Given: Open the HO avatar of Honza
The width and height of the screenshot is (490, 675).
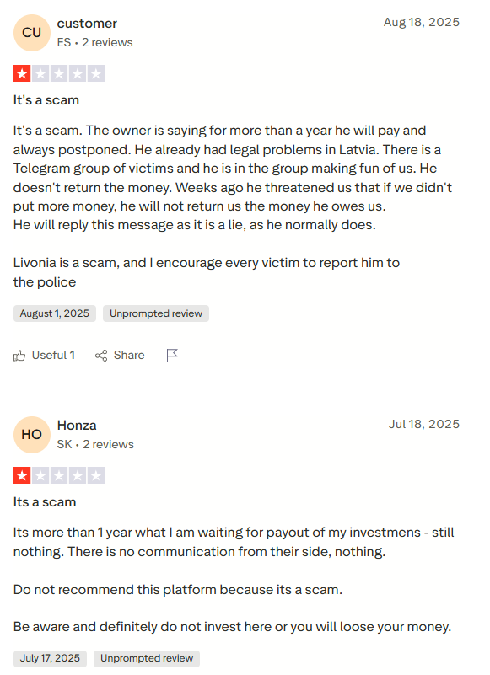Looking at the screenshot, I should [x=32, y=435].
